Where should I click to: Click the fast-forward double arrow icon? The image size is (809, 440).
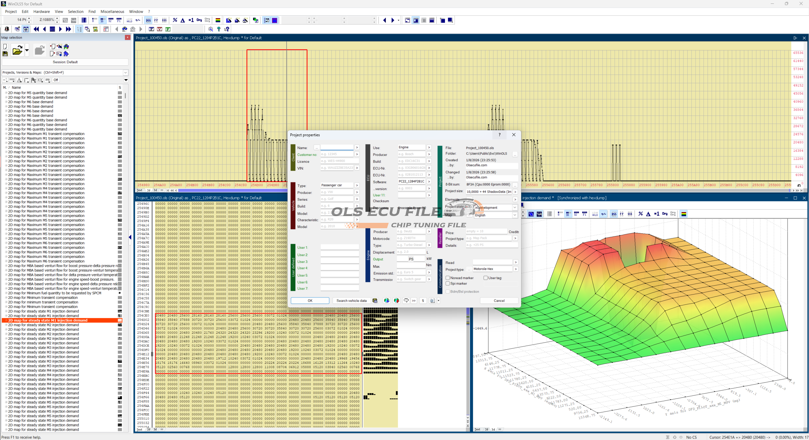[68, 29]
